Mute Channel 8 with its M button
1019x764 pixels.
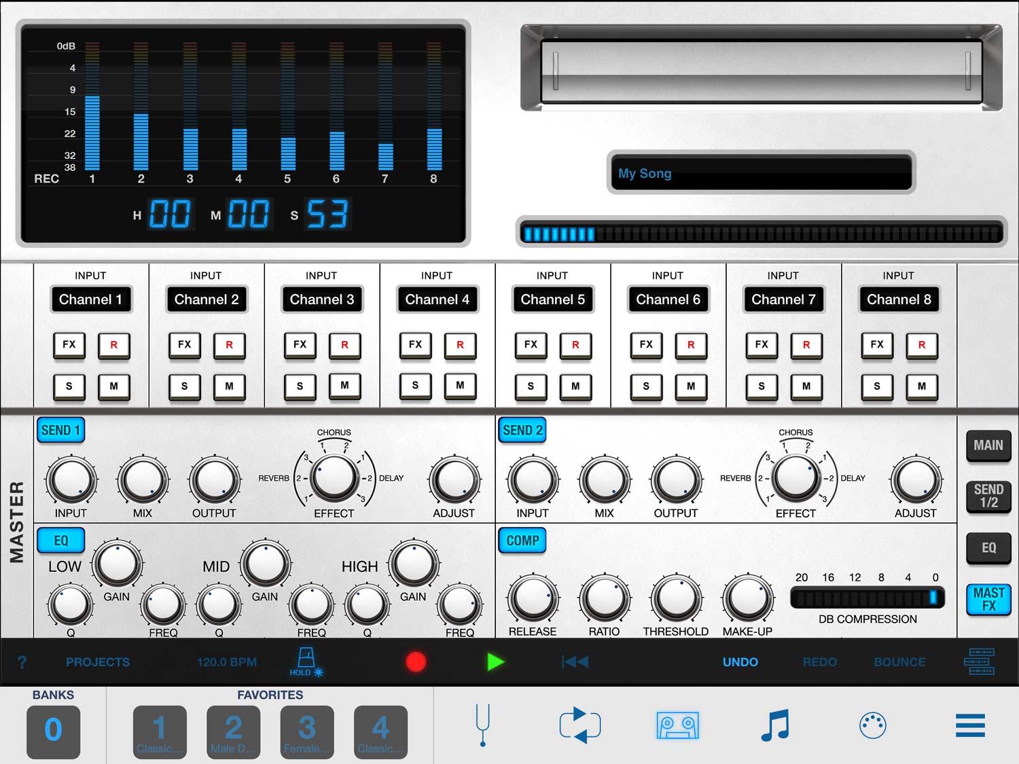pos(923,387)
